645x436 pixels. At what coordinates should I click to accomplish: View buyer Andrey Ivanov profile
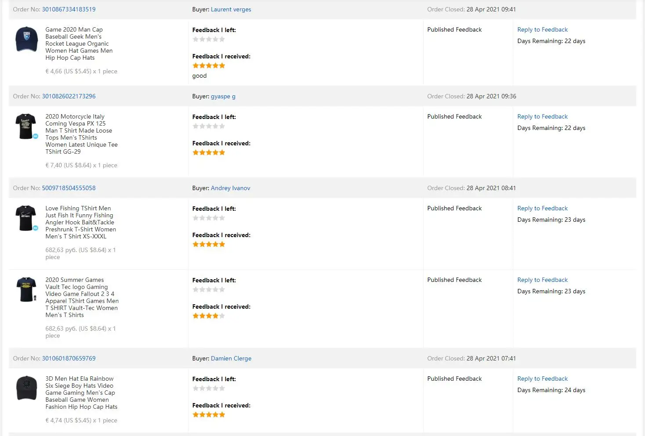tap(230, 188)
